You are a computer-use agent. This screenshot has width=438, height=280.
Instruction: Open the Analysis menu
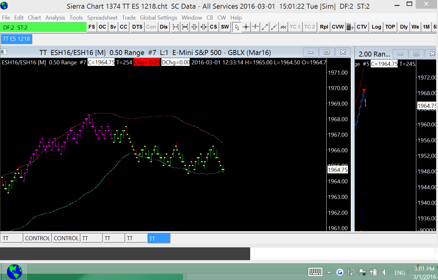55,18
